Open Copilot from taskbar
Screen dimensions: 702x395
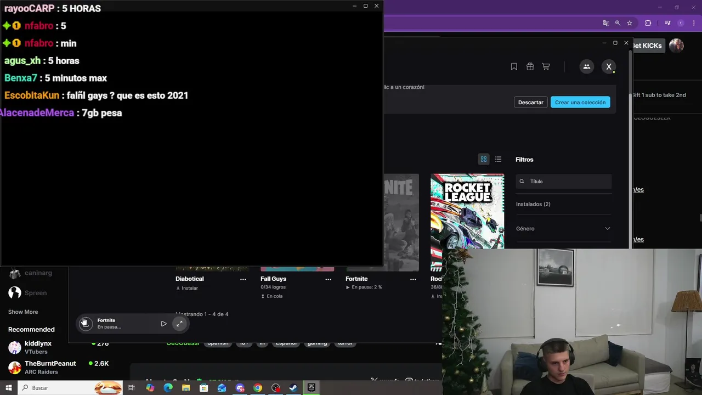pos(150,388)
